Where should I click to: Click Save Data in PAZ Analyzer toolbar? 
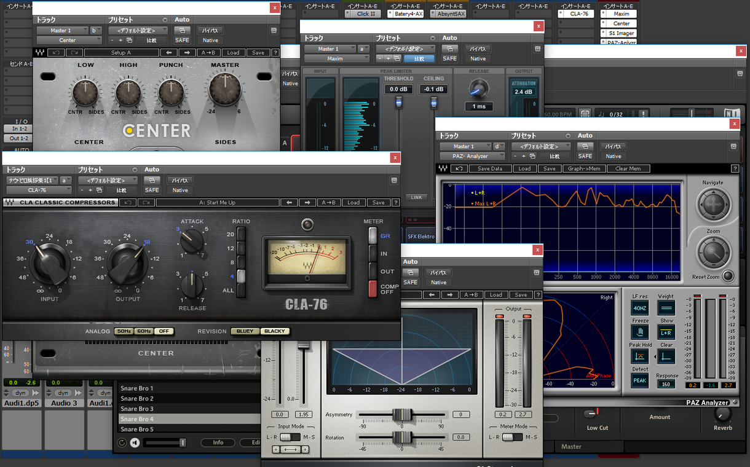[x=490, y=168]
